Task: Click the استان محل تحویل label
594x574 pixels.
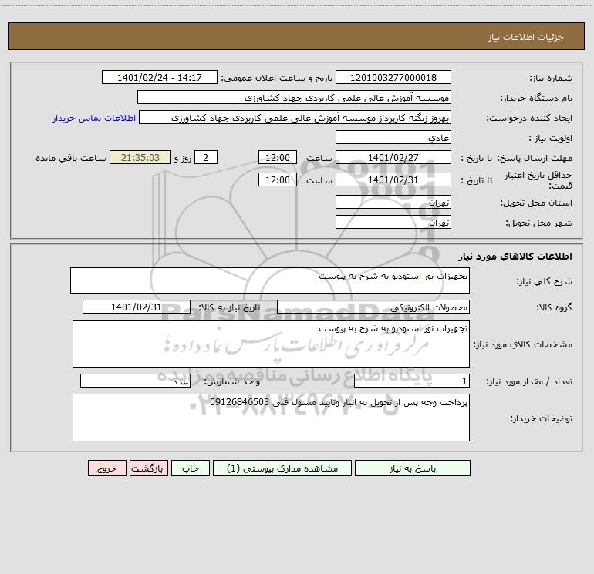Action: (536, 203)
